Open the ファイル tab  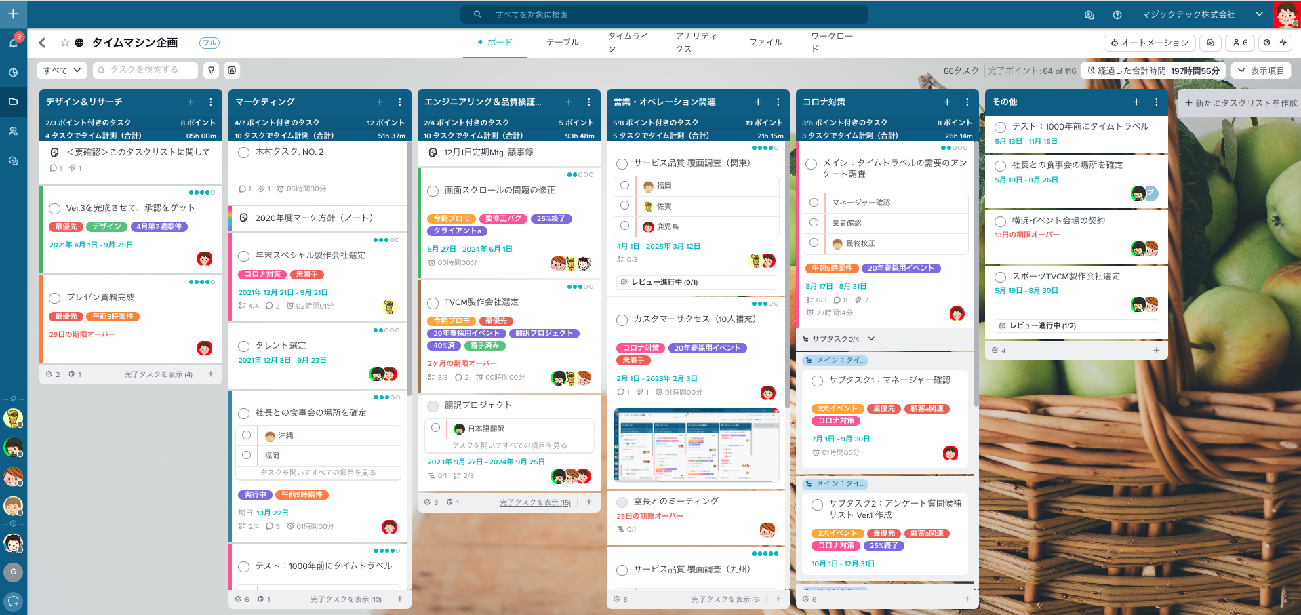pos(765,42)
